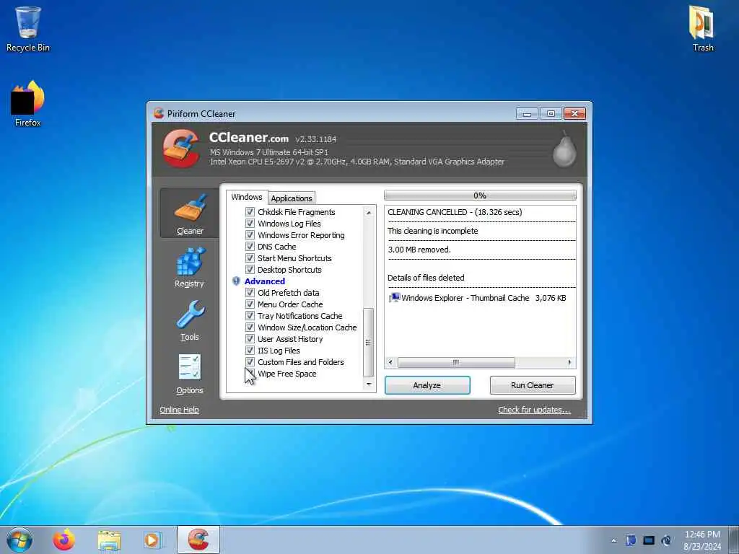Open the Windows Start menu
This screenshot has height=554, width=739.
pyautogui.click(x=19, y=540)
